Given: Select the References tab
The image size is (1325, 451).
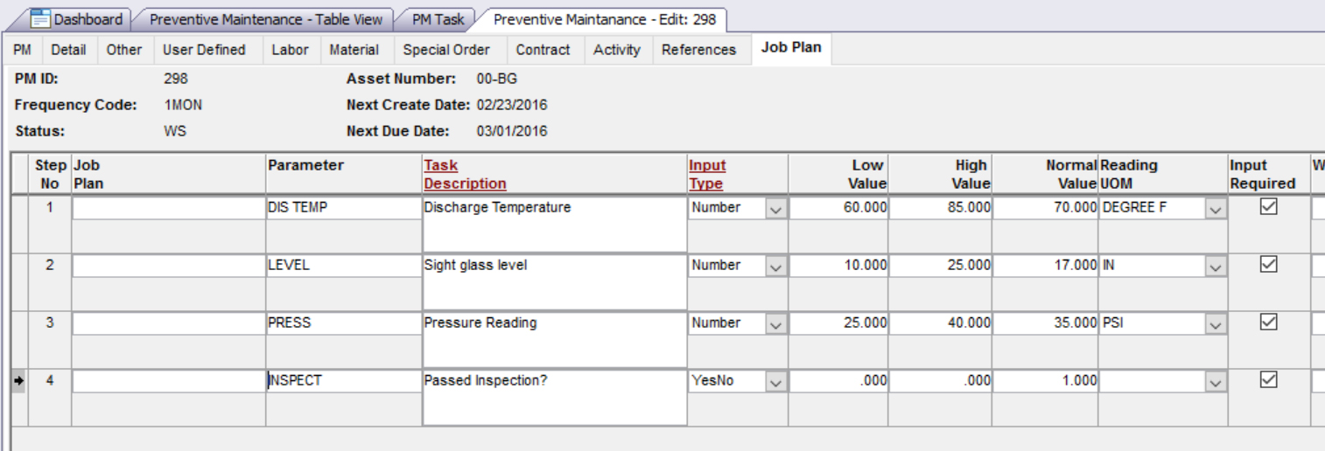Looking at the screenshot, I should click(x=698, y=50).
